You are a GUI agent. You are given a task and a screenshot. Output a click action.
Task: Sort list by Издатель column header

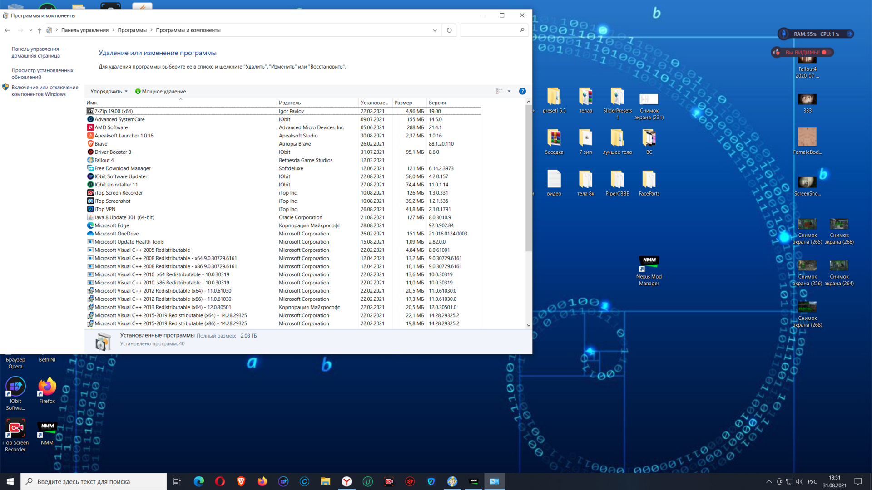290,103
